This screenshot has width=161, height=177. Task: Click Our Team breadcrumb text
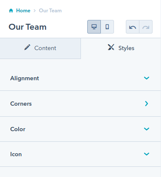tap(50, 11)
